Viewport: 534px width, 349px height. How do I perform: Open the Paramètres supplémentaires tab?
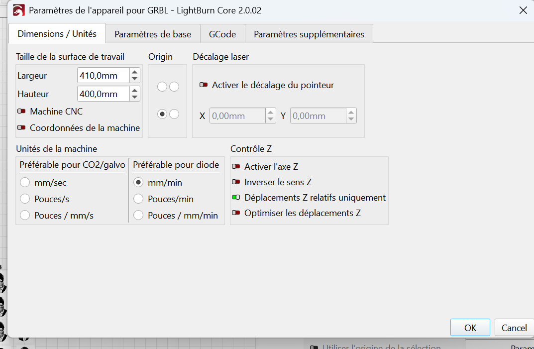tap(309, 34)
